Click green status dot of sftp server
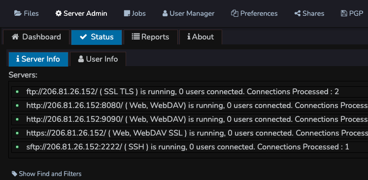Image resolution: width=368 pixels, height=180 pixels. point(17,147)
